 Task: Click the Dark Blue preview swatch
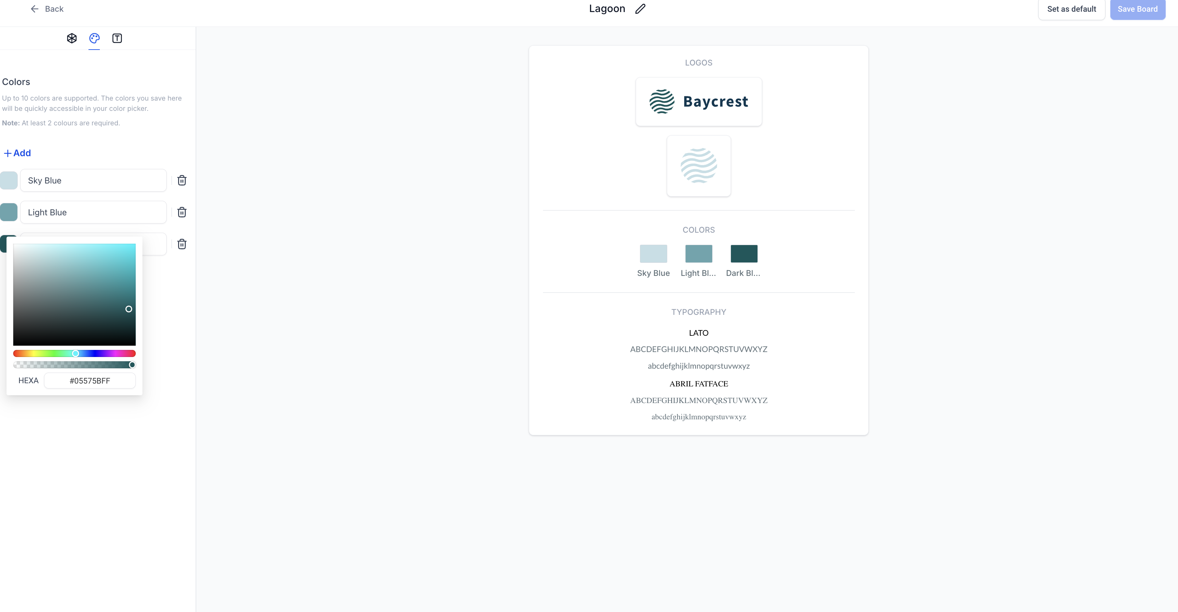pyautogui.click(x=744, y=254)
